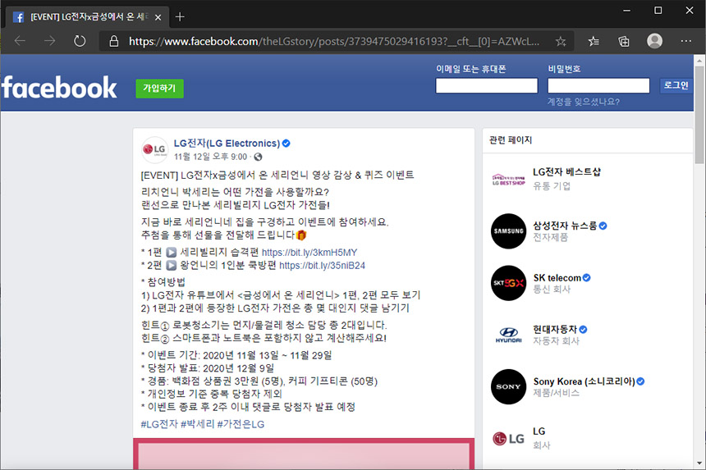Click the scrollbar down arrow
The image size is (706, 470).
[699, 463]
